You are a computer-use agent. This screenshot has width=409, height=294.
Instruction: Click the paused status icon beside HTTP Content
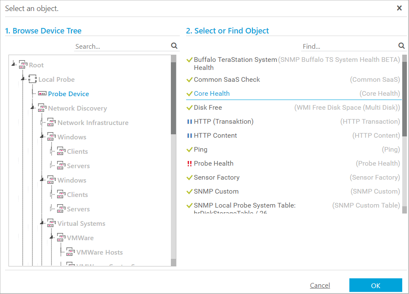pyautogui.click(x=189, y=136)
